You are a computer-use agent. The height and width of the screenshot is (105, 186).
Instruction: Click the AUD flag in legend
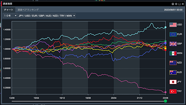pyautogui.click(x=173, y=72)
